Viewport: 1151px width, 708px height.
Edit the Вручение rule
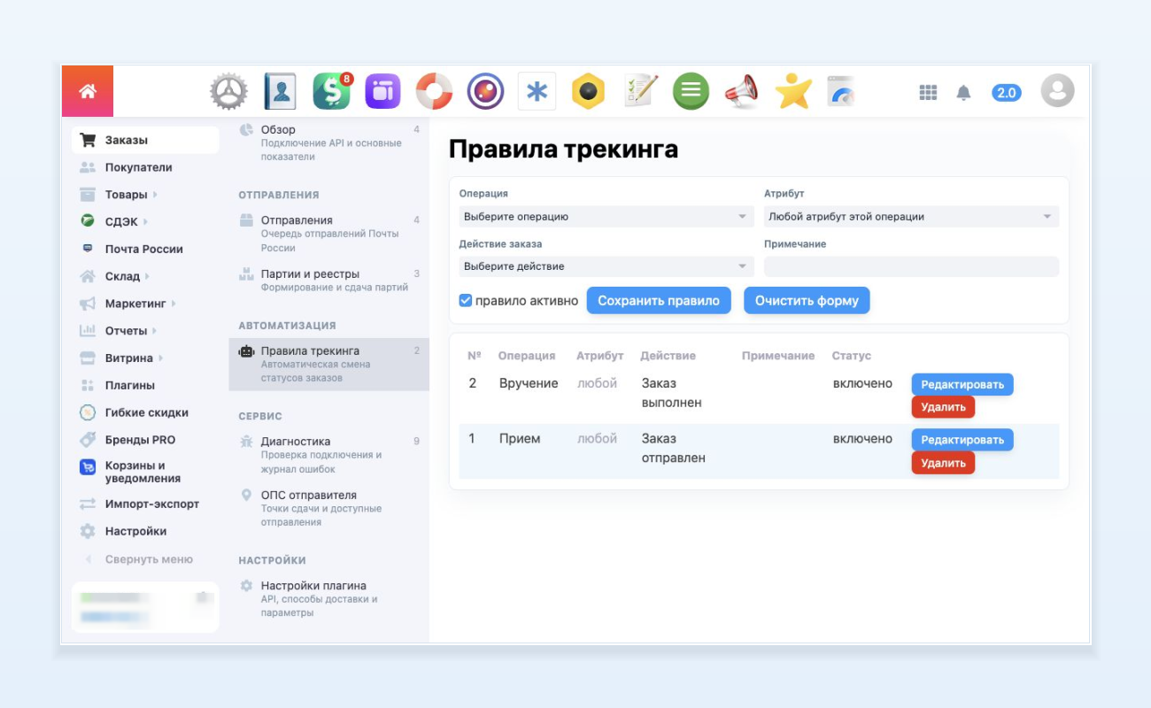click(x=962, y=385)
